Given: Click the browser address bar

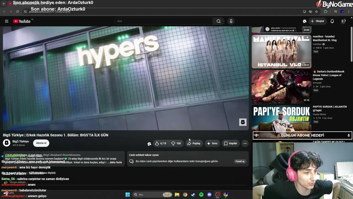Looking at the screenshot, I should tap(163, 12).
